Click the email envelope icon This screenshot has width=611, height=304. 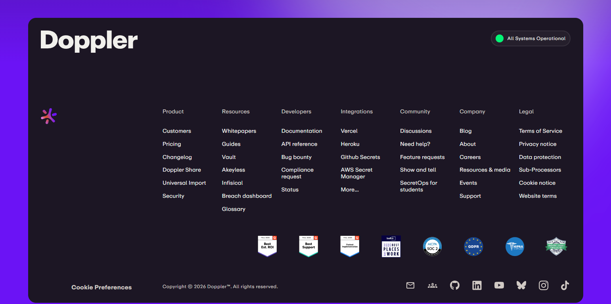coord(410,285)
